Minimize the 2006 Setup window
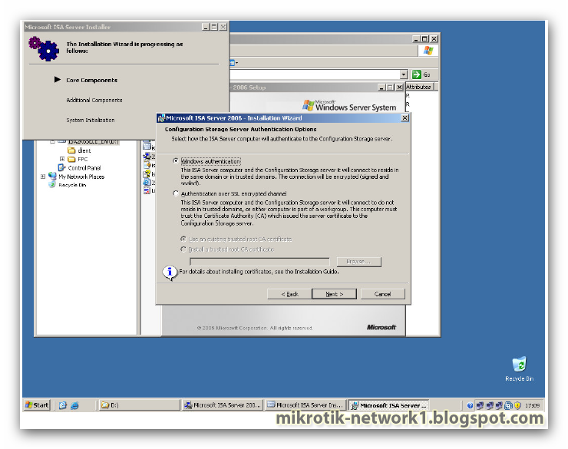Screen dimensions: 568x449 [381, 87]
